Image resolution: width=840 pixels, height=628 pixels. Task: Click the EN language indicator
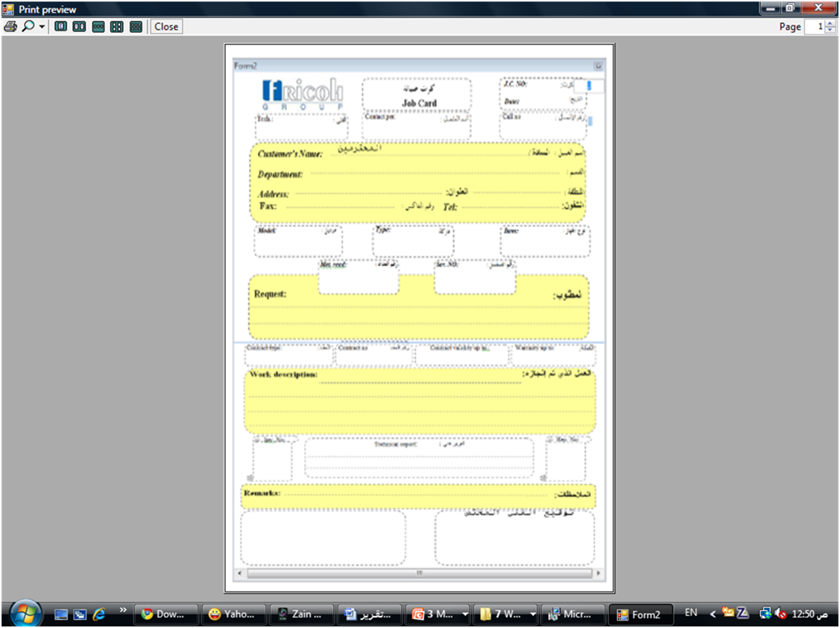[x=691, y=613]
